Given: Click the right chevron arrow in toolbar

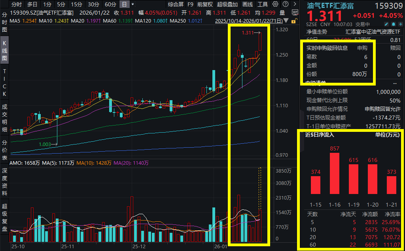Looking at the screenshot, I should (295, 5).
